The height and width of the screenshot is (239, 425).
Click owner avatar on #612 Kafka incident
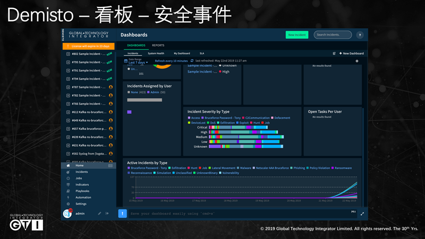coord(110,112)
